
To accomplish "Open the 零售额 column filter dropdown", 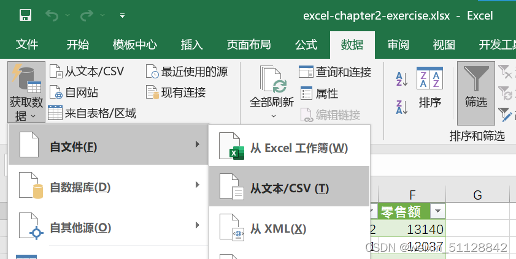I will [437, 211].
